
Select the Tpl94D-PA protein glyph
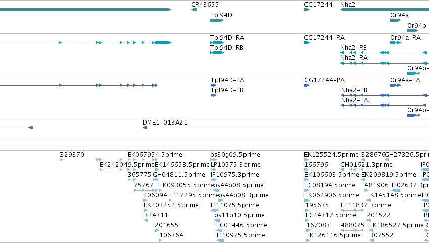[213, 85]
